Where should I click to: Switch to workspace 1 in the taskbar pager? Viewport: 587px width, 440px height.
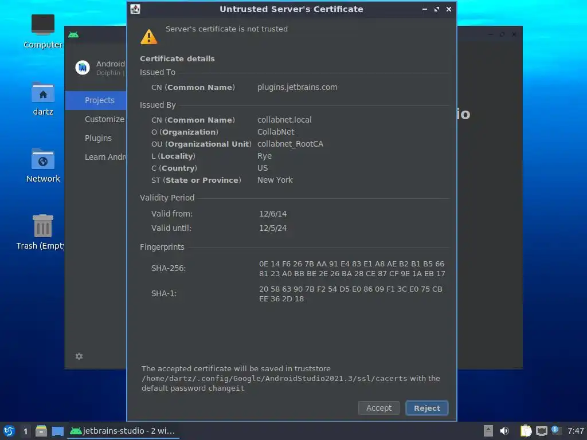[x=25, y=431]
